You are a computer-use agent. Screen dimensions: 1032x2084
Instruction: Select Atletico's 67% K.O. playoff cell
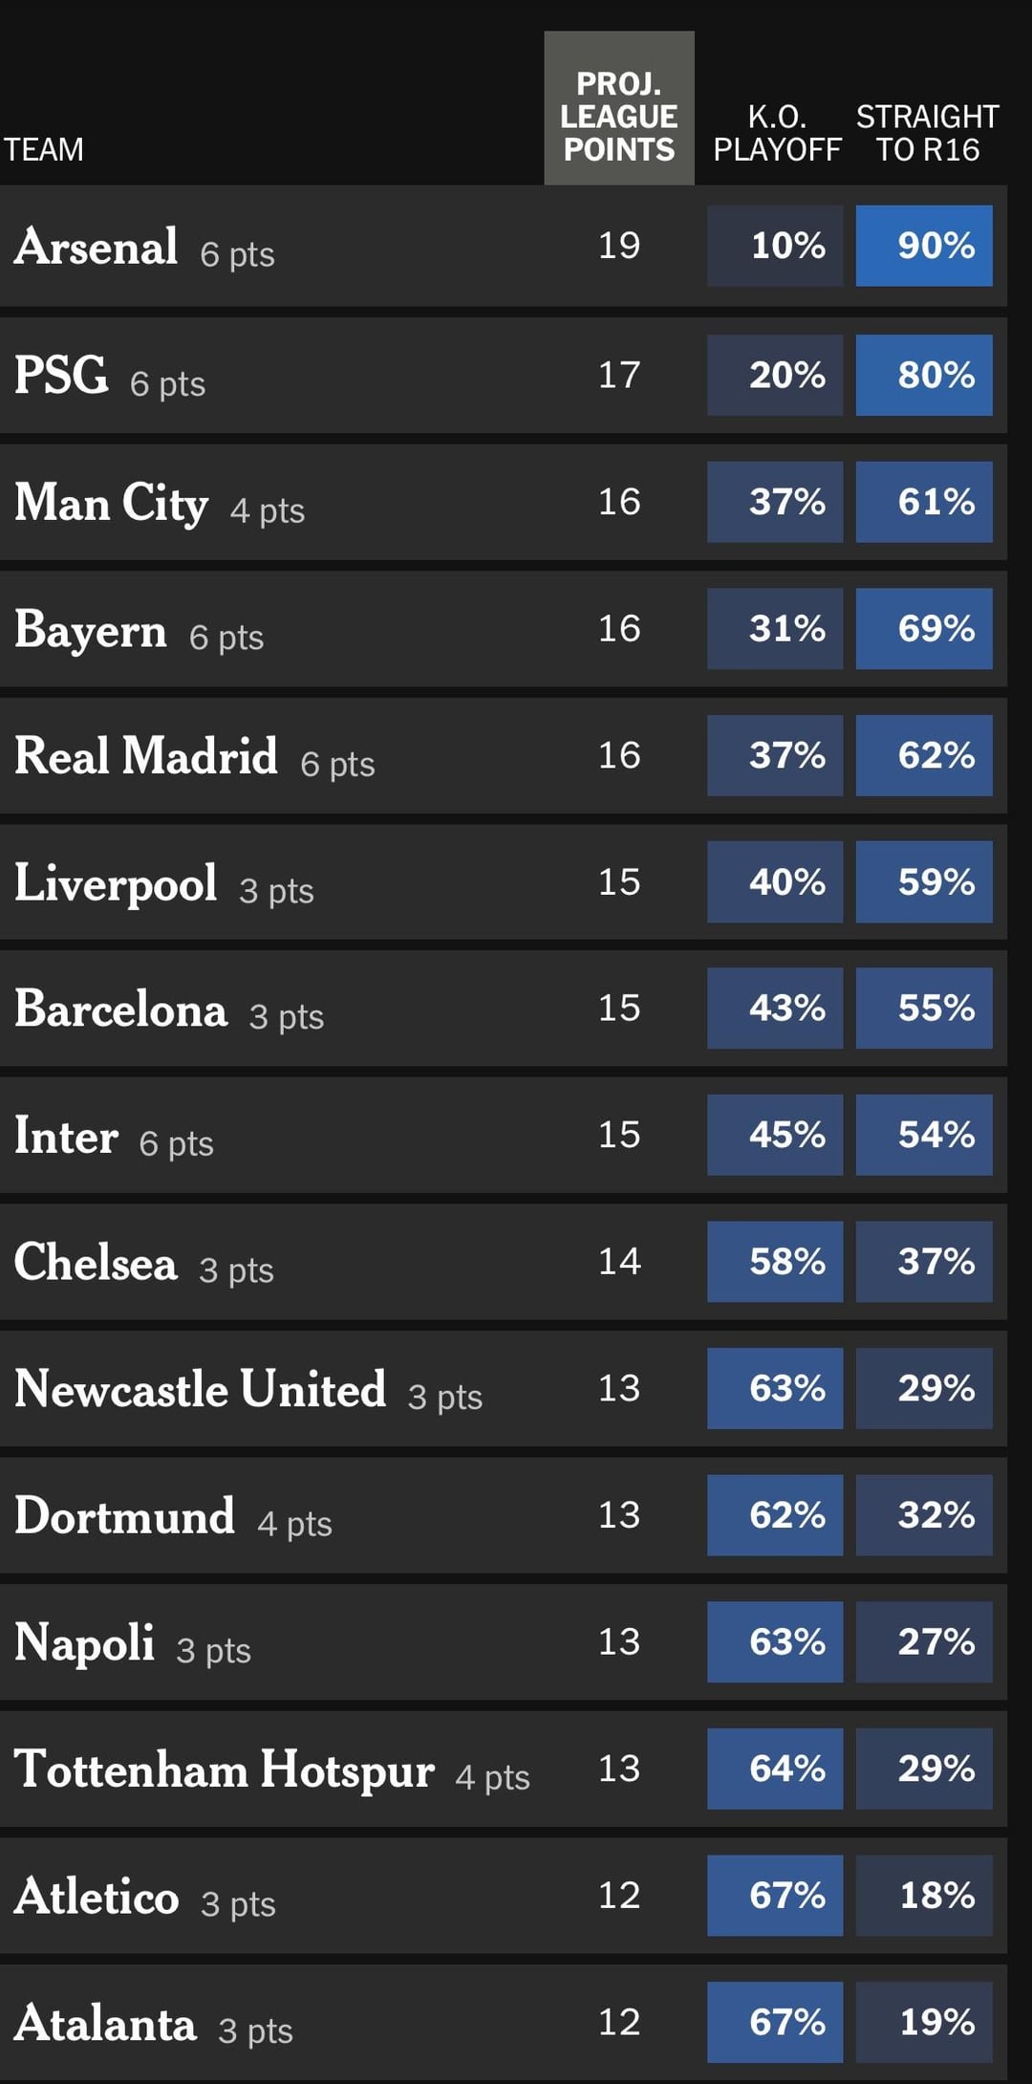tap(775, 1895)
